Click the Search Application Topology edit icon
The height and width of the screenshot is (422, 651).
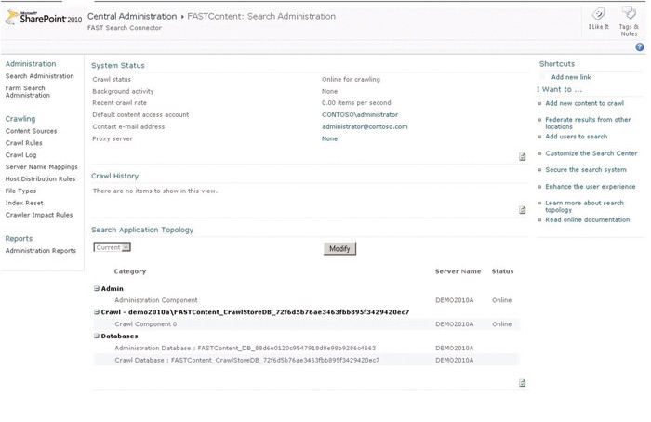523,383
